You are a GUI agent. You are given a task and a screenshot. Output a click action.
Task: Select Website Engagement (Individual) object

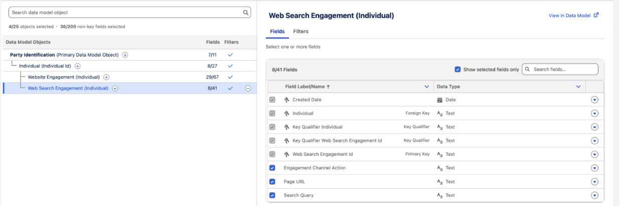tap(64, 77)
